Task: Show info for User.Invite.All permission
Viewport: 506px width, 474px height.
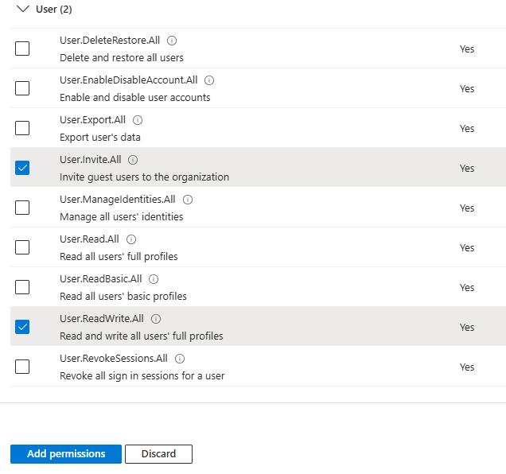Action: [133, 160]
